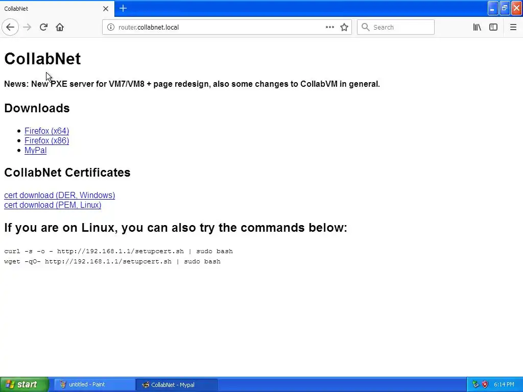The height and width of the screenshot is (392, 523).
Task: Click the News line about PXE server
Action: (192, 84)
